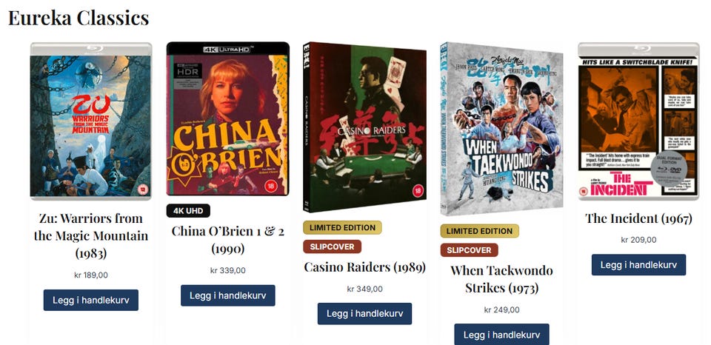711x345 pixels.
Task: Click the Slipcover badge for When Taekwondo Strikes
Action: 469,249
